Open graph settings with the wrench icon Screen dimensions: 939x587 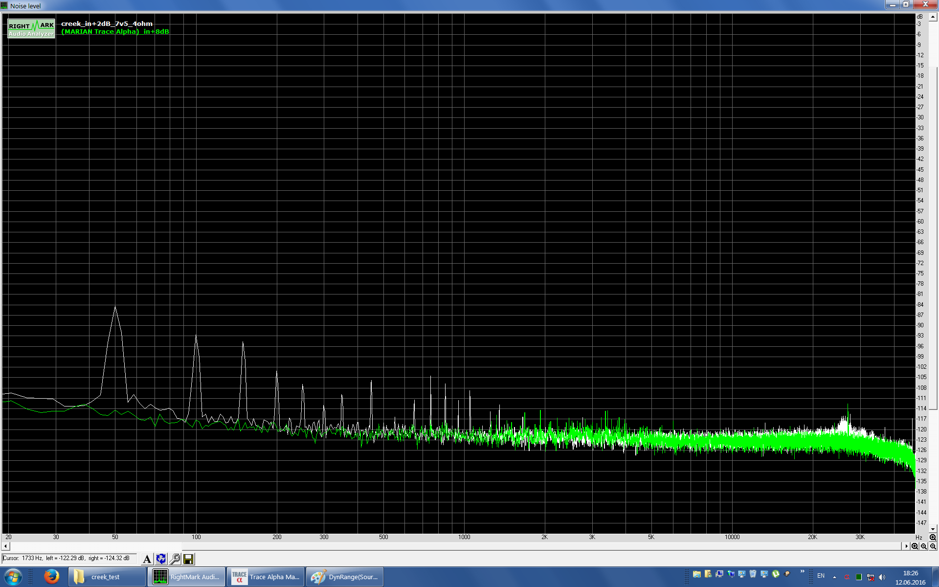tap(175, 559)
